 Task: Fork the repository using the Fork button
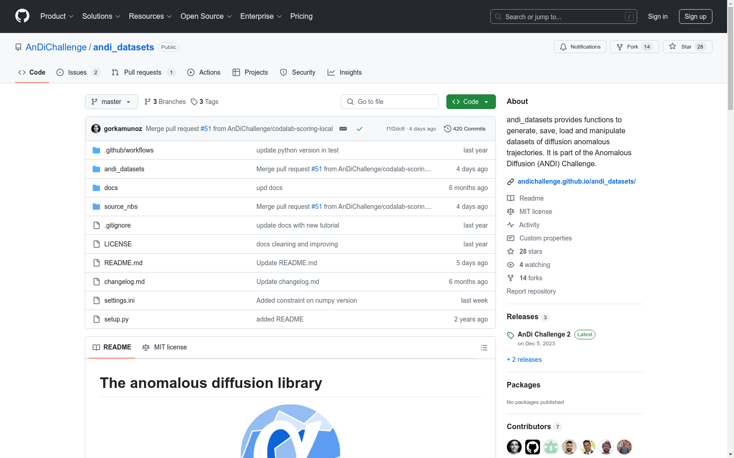point(634,47)
